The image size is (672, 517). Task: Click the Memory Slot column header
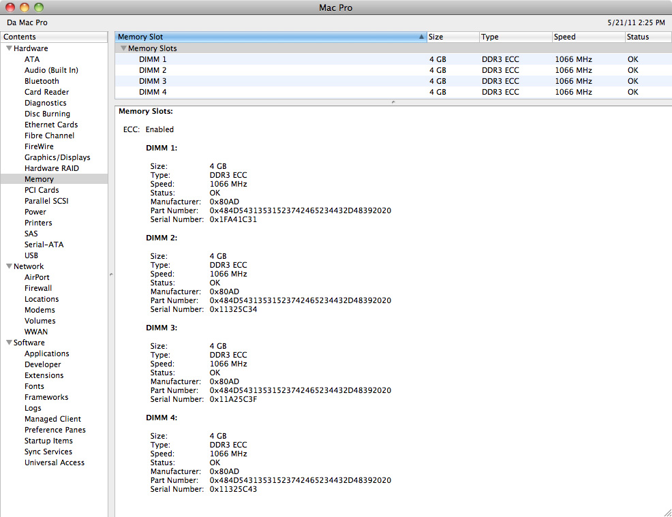tap(271, 37)
